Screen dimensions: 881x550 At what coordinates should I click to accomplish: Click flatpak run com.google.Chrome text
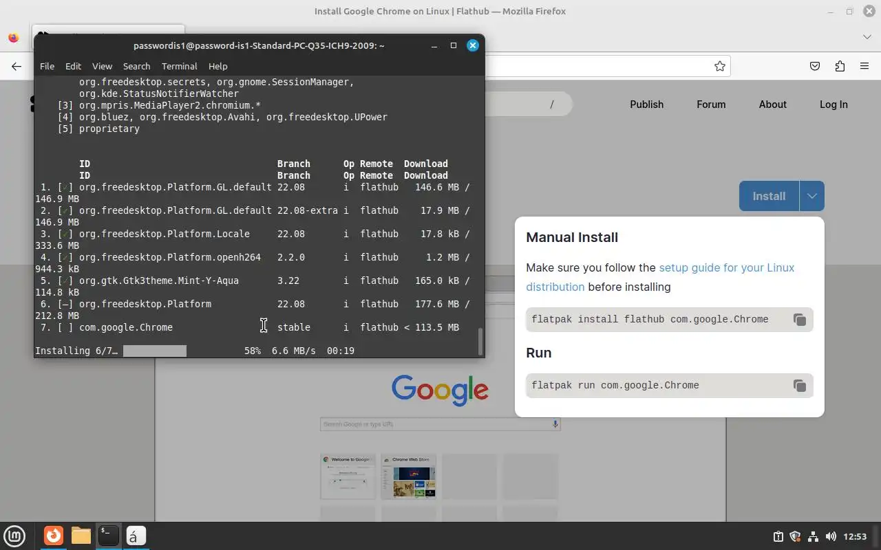(615, 385)
